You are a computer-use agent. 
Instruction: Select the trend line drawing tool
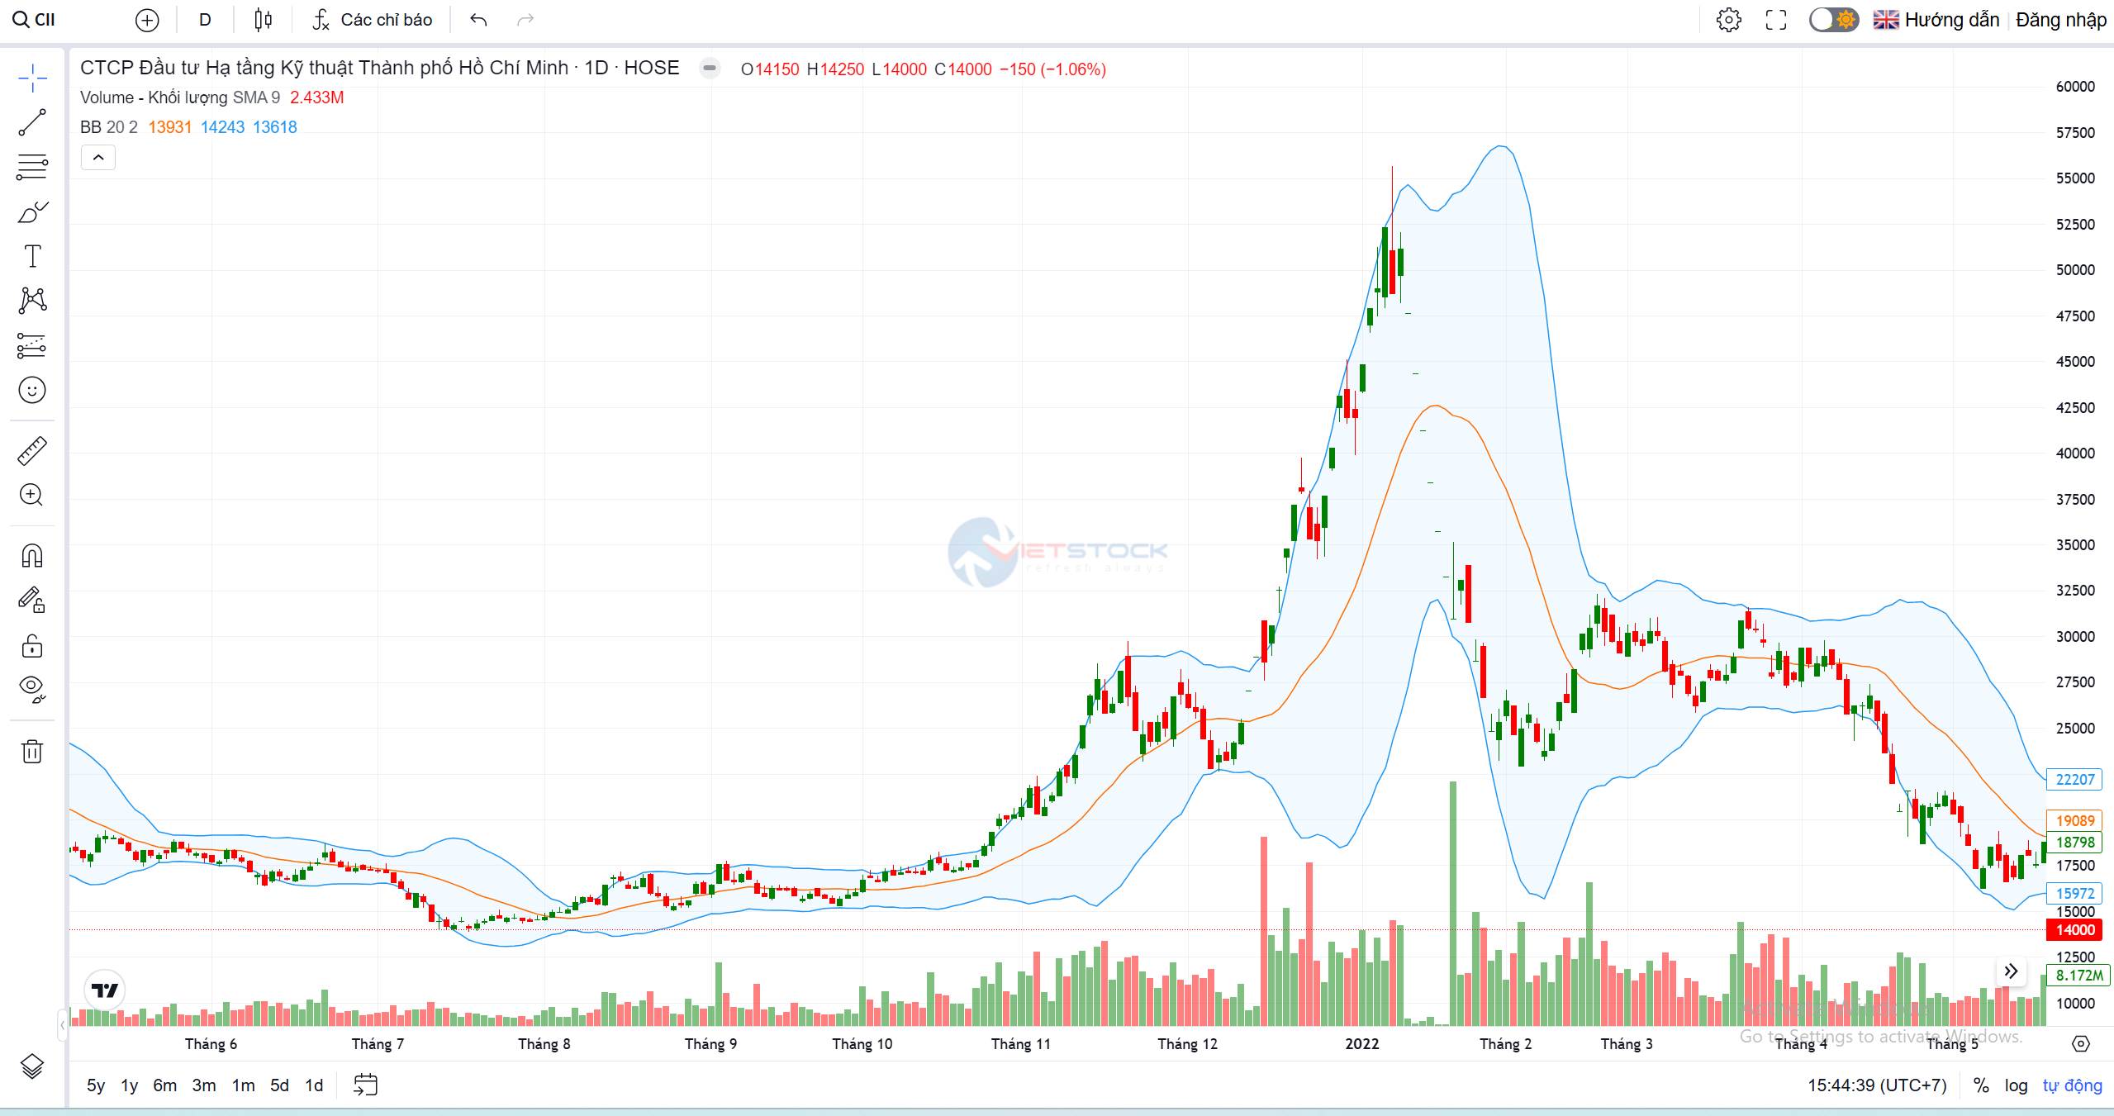pyautogui.click(x=32, y=123)
